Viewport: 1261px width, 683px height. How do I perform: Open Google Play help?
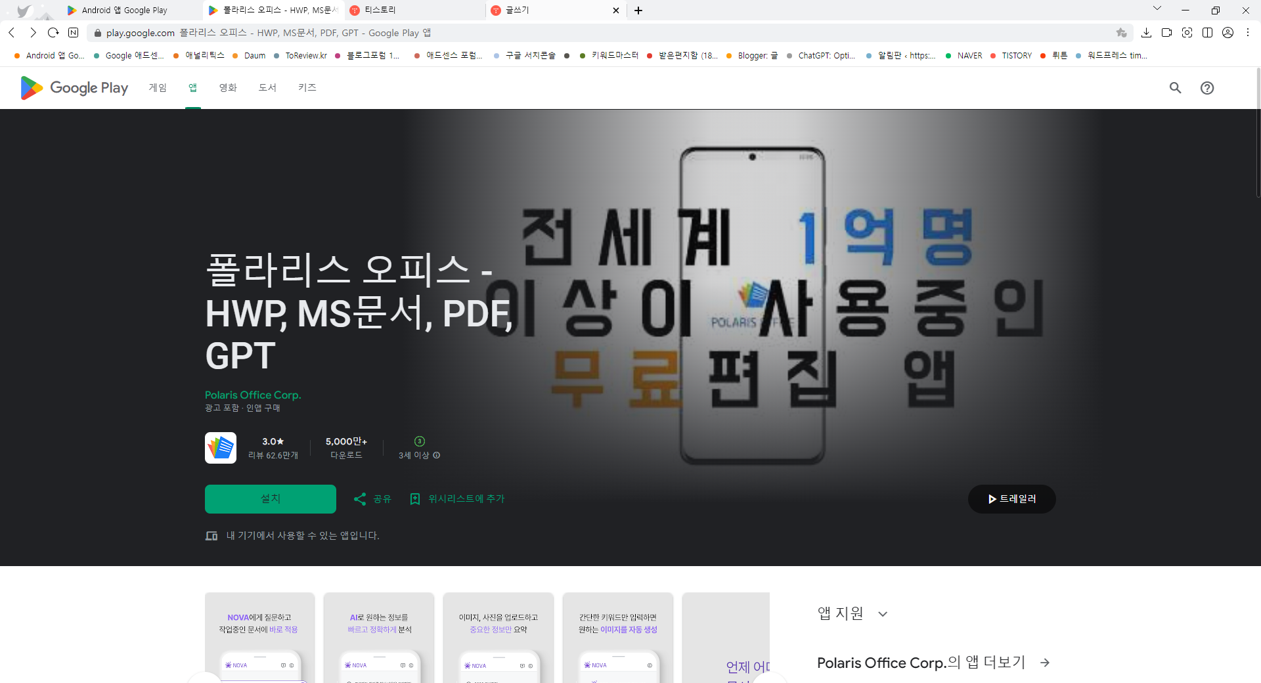click(x=1208, y=87)
